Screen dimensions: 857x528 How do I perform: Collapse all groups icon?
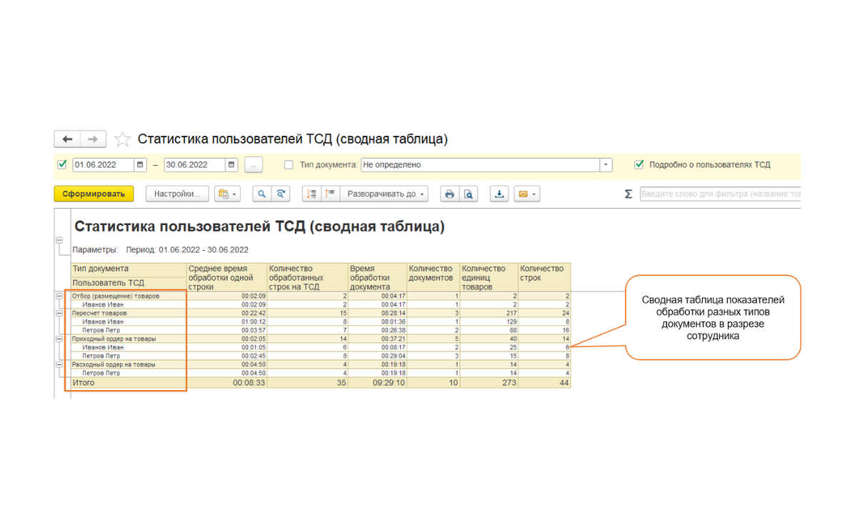311,194
